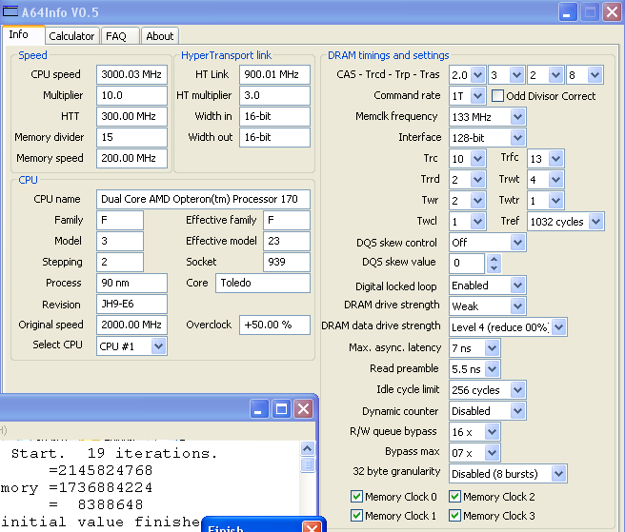Open the Twcl dropdown
Screen dimensions: 625x532
(477, 222)
